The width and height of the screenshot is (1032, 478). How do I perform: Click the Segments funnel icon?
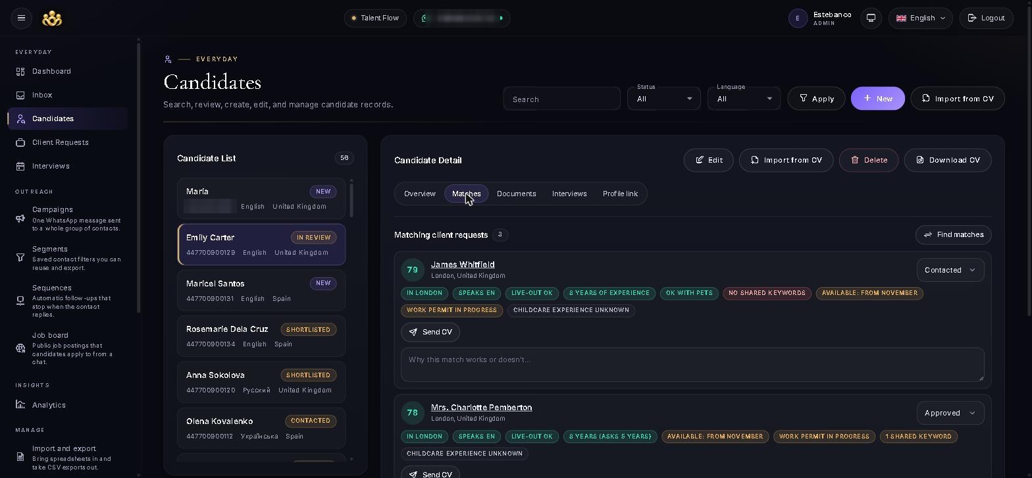pos(20,257)
